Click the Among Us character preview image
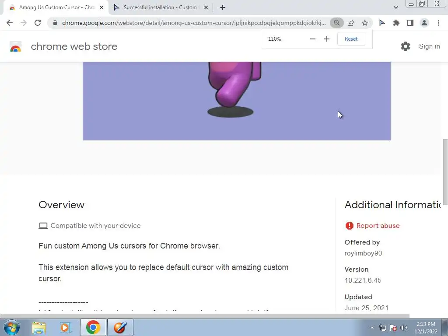The image size is (448, 336). pos(236,101)
